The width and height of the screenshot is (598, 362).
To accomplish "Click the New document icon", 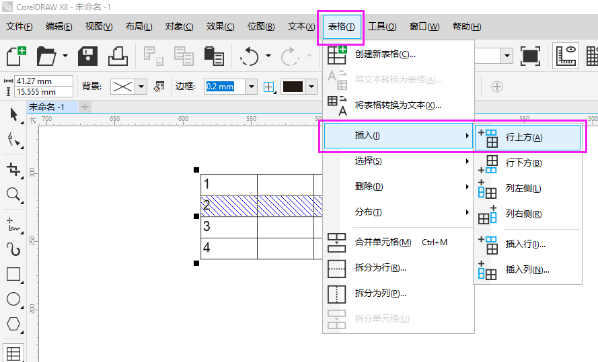I will 16,56.
